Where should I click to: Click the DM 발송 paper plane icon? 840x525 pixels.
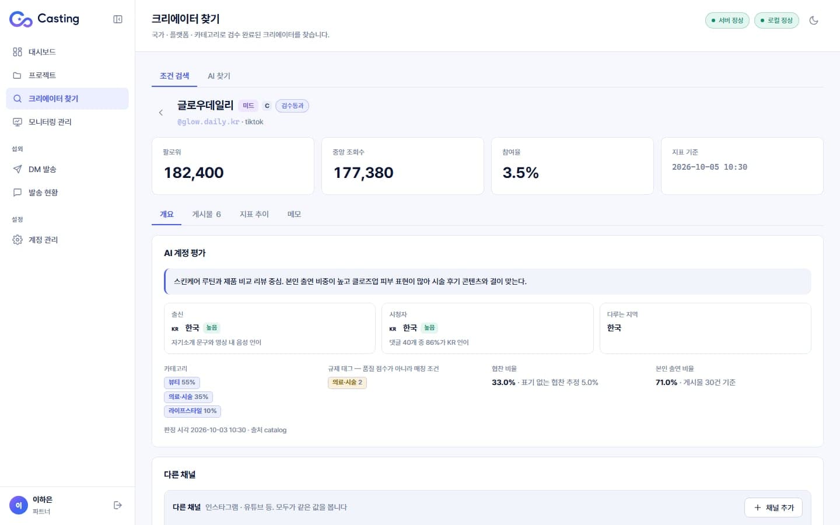pos(17,169)
